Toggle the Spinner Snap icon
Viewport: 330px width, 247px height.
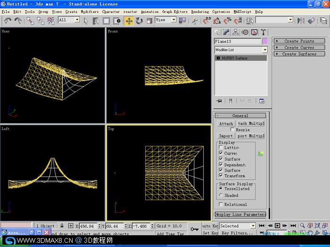click(238, 21)
